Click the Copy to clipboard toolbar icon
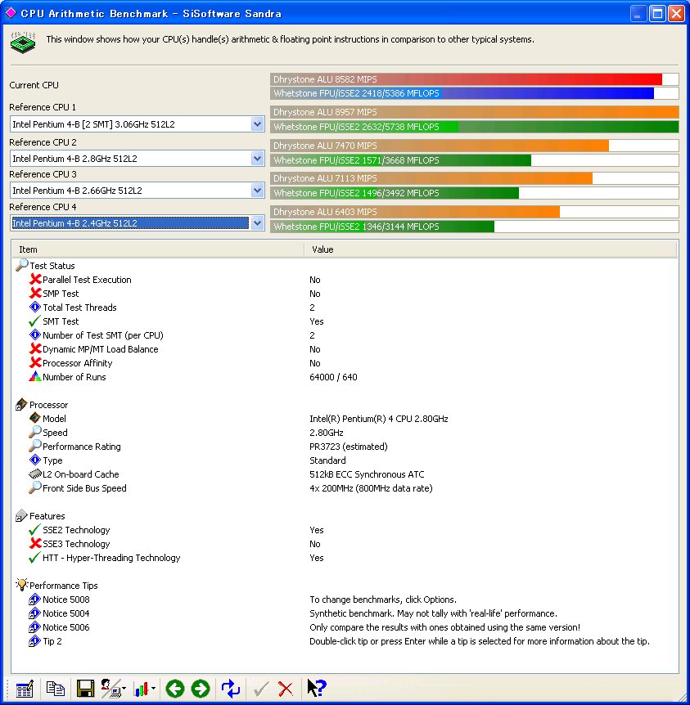 [56, 689]
